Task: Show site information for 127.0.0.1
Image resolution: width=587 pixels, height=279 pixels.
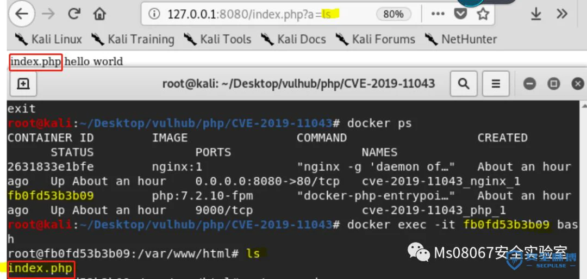Action: point(153,14)
